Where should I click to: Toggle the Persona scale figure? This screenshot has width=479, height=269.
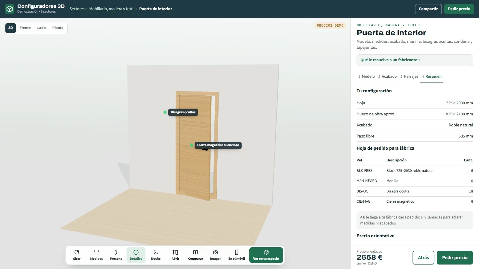point(116,255)
